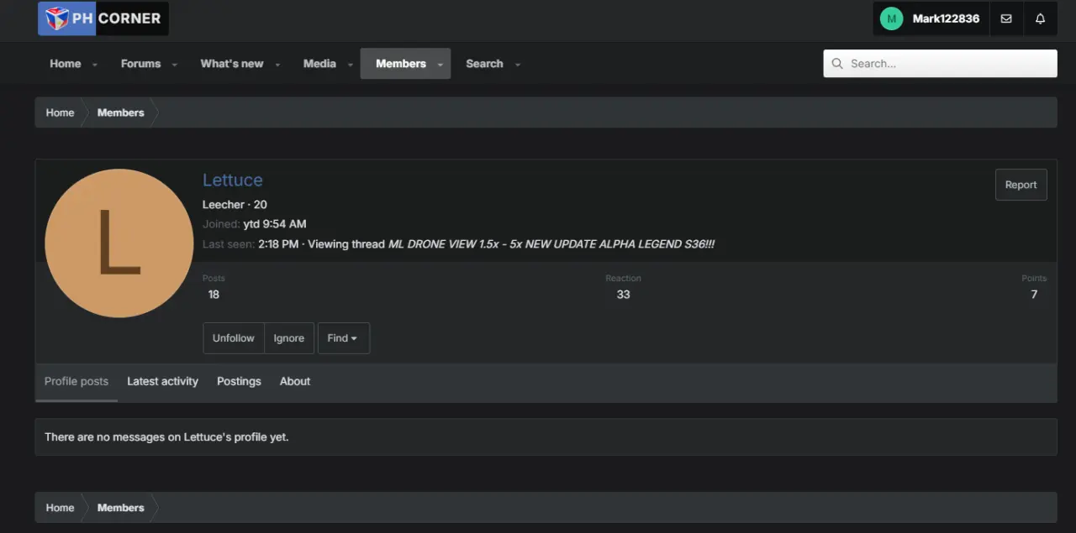Click the green M user avatar
The width and height of the screenshot is (1076, 533).
click(x=891, y=18)
